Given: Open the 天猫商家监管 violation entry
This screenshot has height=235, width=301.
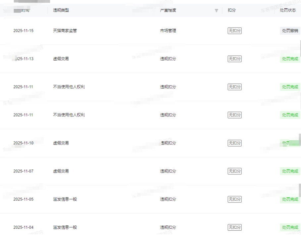Looking at the screenshot, I should [65, 31].
